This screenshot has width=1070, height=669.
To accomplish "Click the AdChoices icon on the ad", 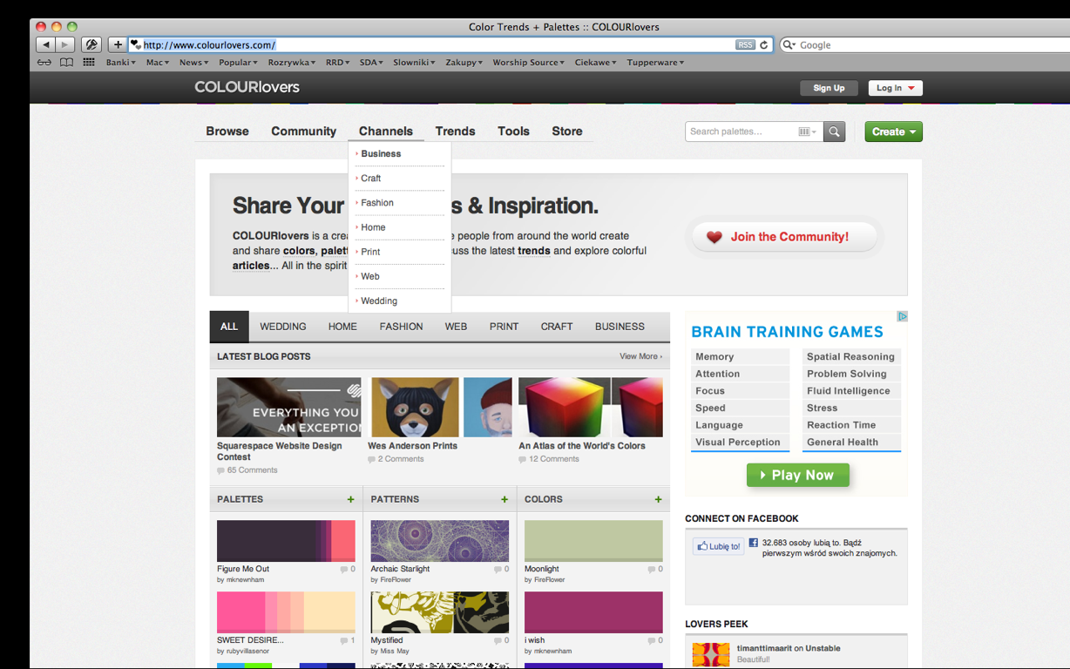I will (x=903, y=316).
